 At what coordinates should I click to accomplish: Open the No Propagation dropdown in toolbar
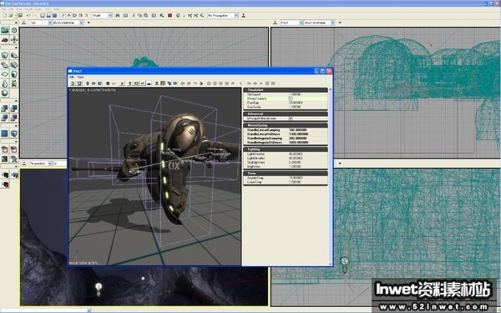[x=223, y=15]
